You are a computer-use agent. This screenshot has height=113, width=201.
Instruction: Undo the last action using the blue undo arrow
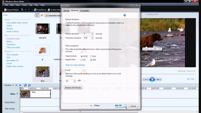22,10
